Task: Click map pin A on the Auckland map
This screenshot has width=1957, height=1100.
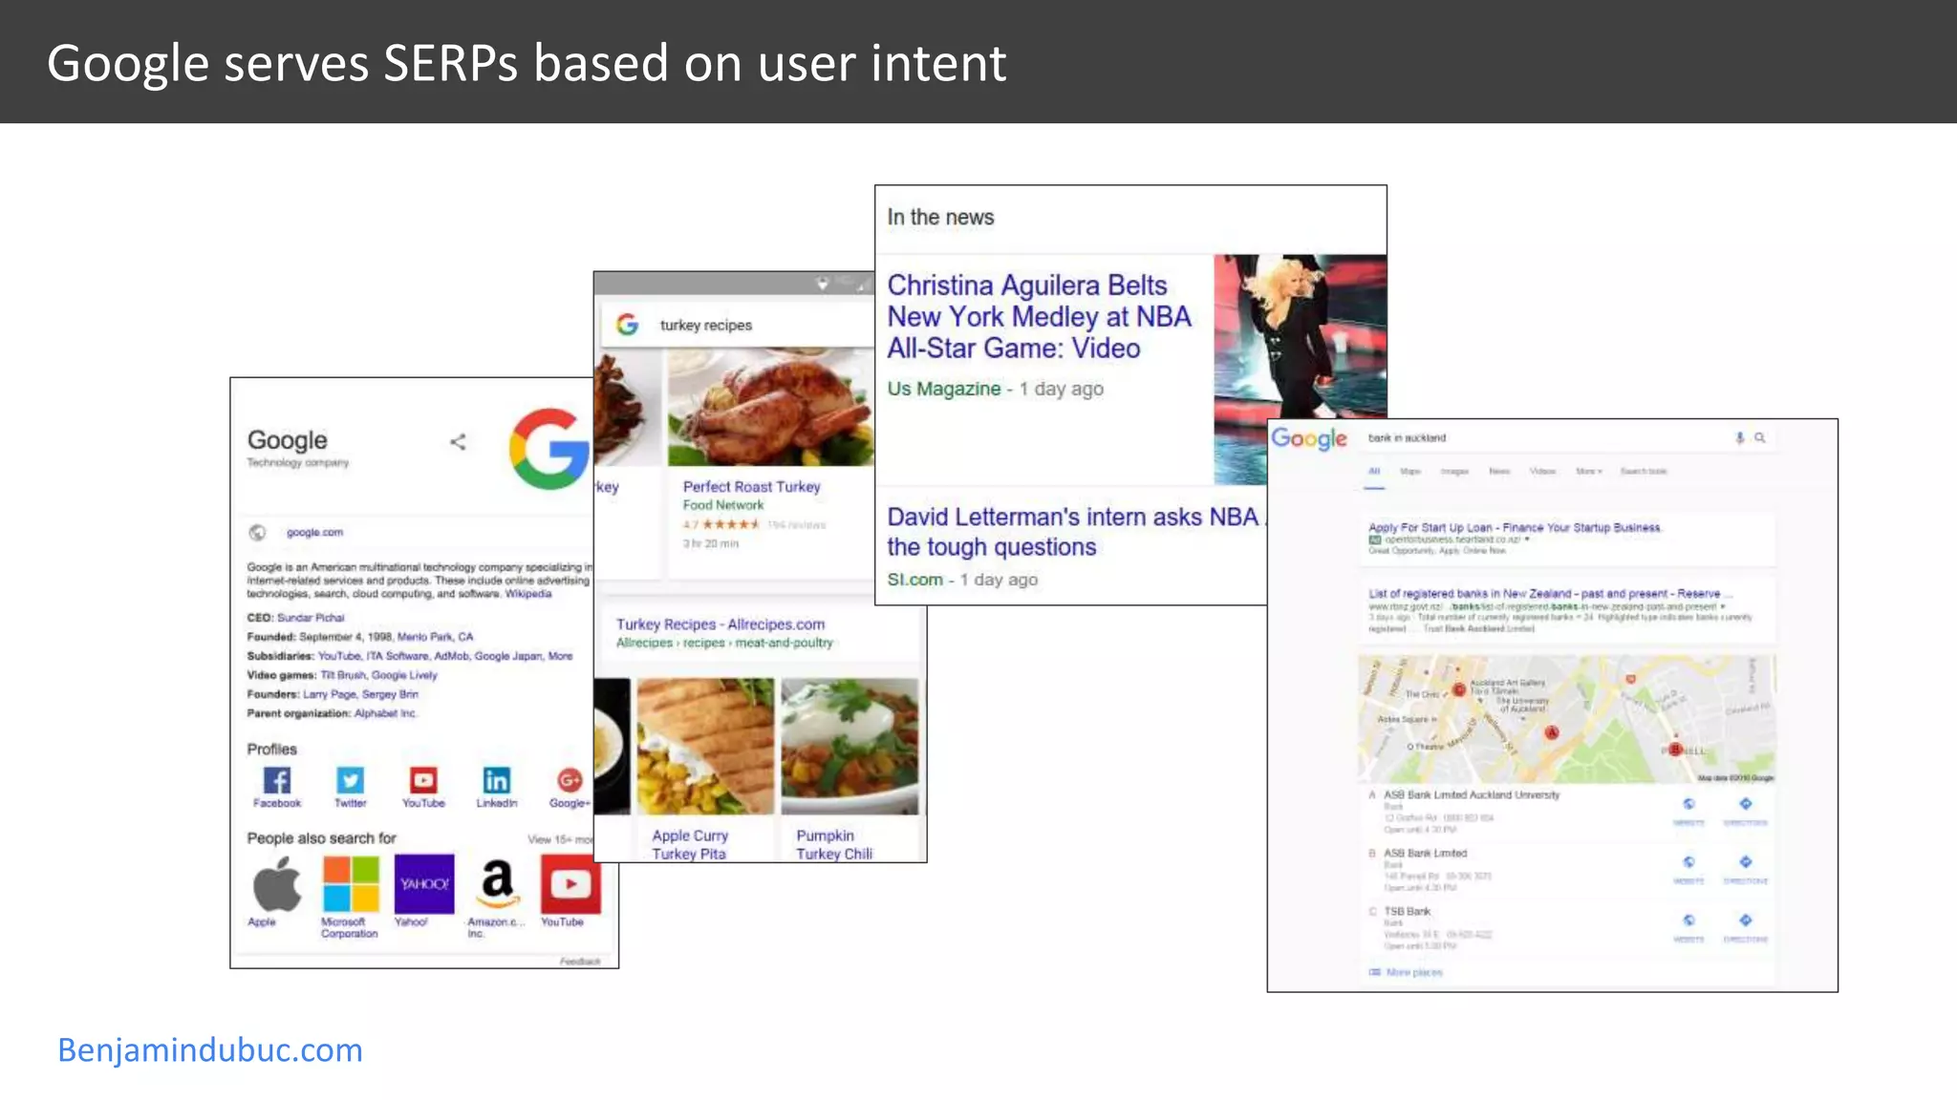Action: click(x=1552, y=732)
